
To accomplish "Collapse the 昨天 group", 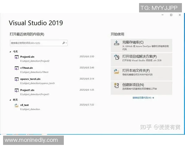I will tap(10, 100).
